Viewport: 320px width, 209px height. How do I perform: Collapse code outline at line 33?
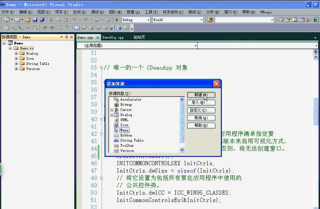101,67
